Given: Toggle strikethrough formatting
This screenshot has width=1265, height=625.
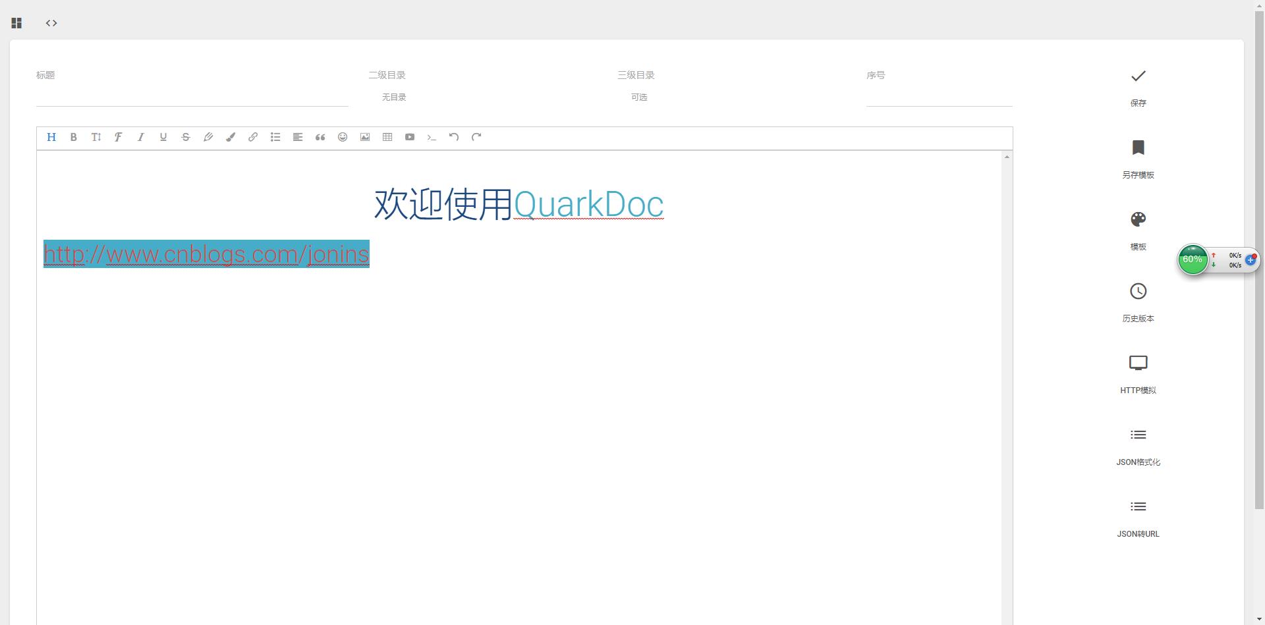Looking at the screenshot, I should click(186, 137).
